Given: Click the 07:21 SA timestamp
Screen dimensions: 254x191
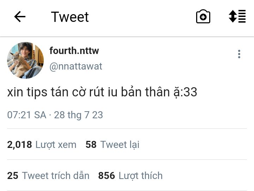Looking at the screenshot, I should (27, 115).
